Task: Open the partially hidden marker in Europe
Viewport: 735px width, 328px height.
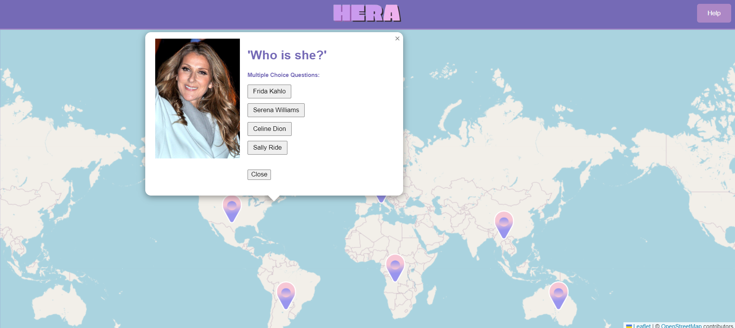Action: coord(381,199)
